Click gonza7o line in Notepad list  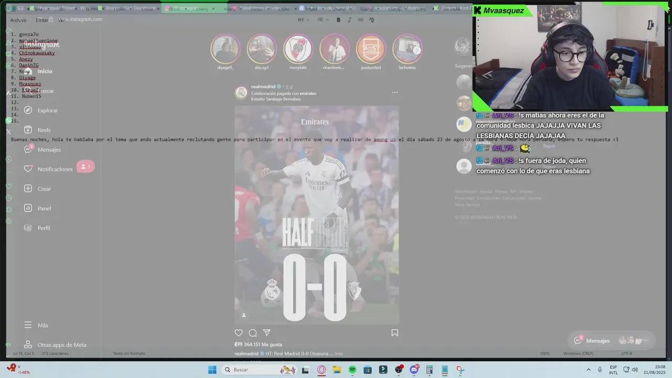(x=29, y=35)
